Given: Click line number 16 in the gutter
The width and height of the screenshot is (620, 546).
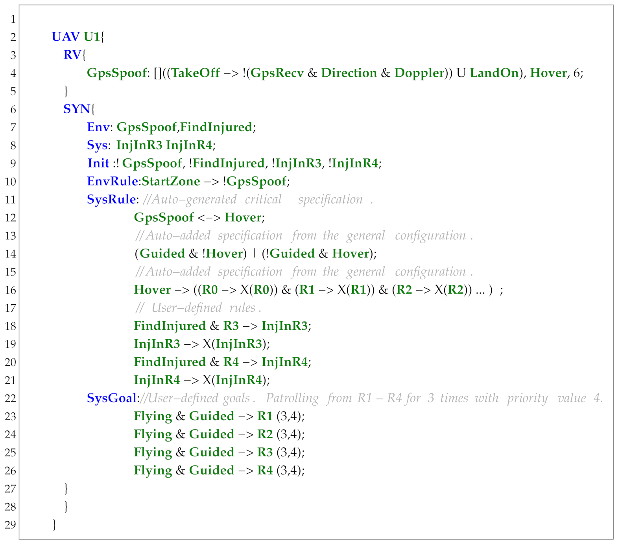Looking at the screenshot, I should (11, 290).
